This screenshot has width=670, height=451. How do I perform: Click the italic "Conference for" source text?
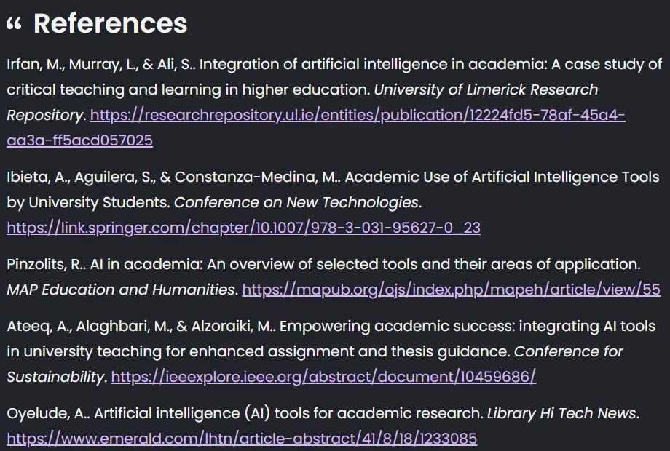click(569, 351)
